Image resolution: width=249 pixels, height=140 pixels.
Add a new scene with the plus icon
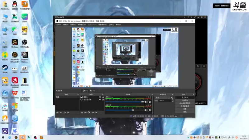coord(57,112)
